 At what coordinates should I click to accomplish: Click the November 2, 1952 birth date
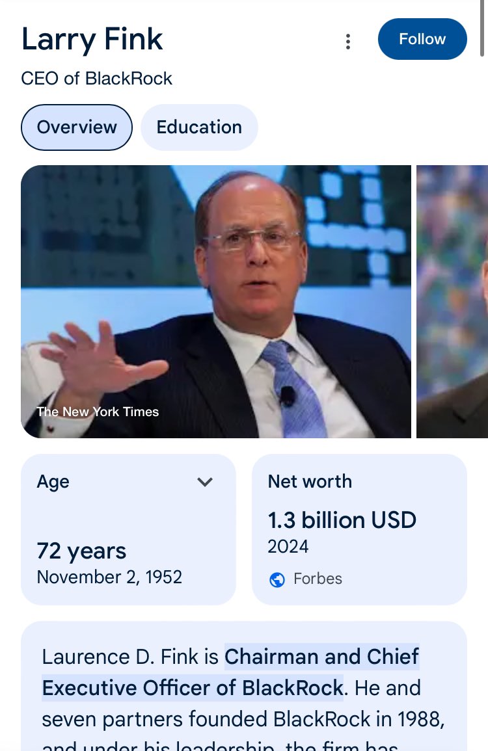[109, 577]
